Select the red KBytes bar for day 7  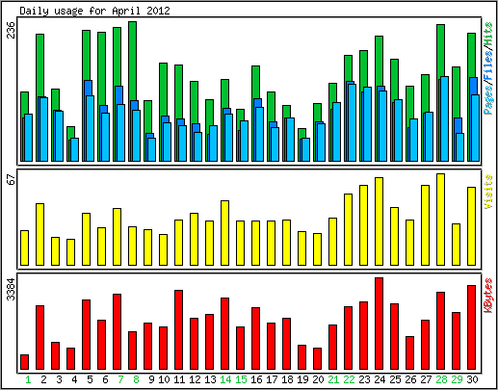click(x=118, y=332)
